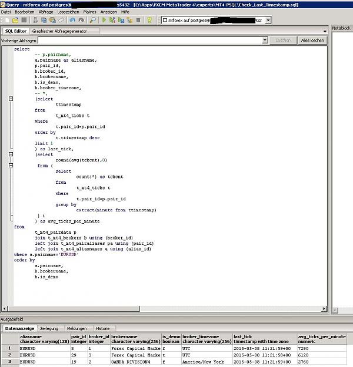Explain the query plan icon
353x367 pixels.
[129, 21]
